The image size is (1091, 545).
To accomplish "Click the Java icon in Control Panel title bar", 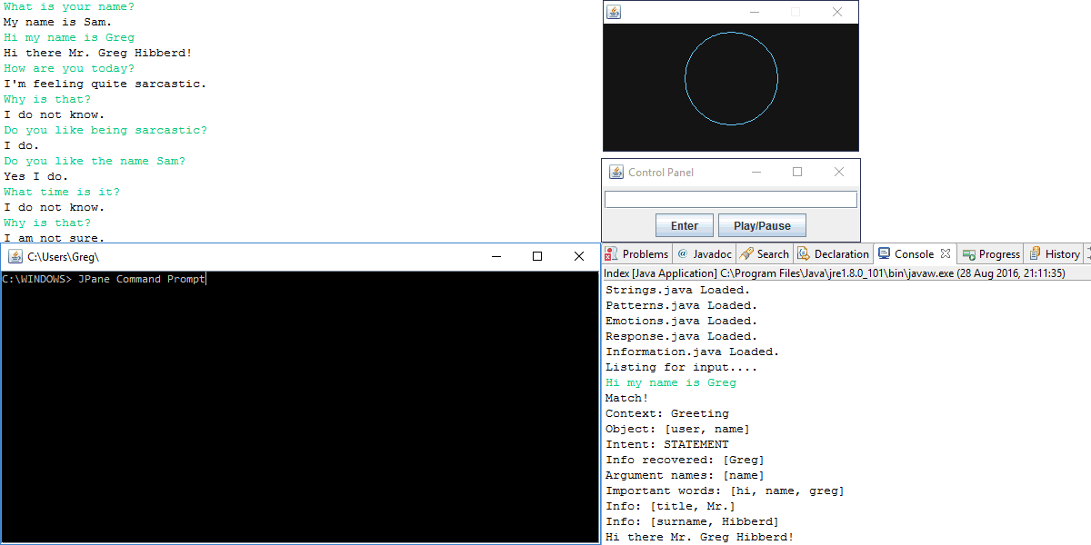I will [x=616, y=173].
